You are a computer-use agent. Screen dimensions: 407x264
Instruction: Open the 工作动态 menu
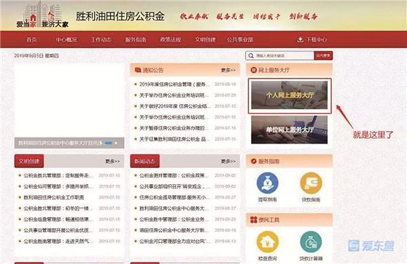click(x=101, y=40)
